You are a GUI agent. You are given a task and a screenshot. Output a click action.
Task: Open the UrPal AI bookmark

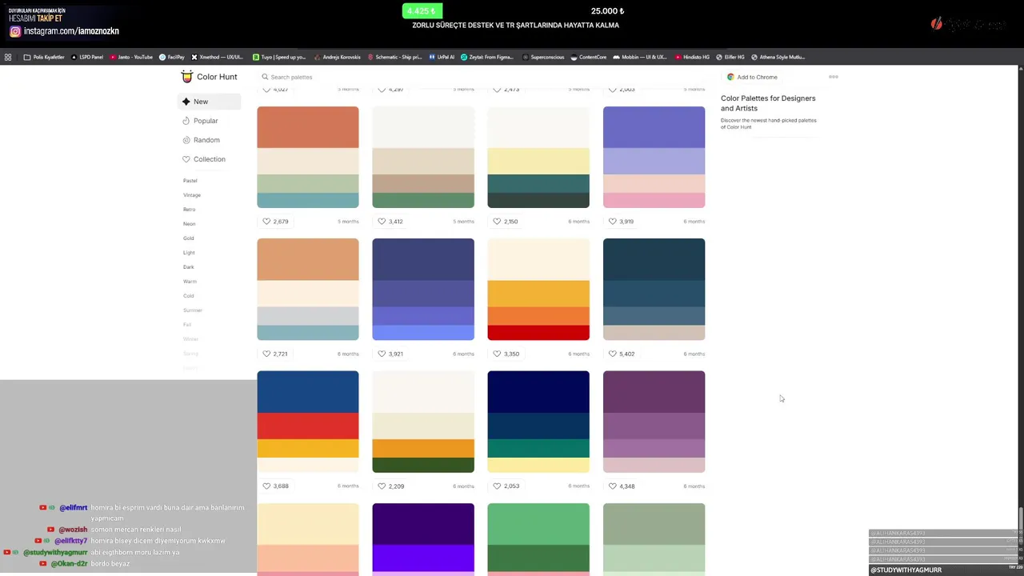442,57
